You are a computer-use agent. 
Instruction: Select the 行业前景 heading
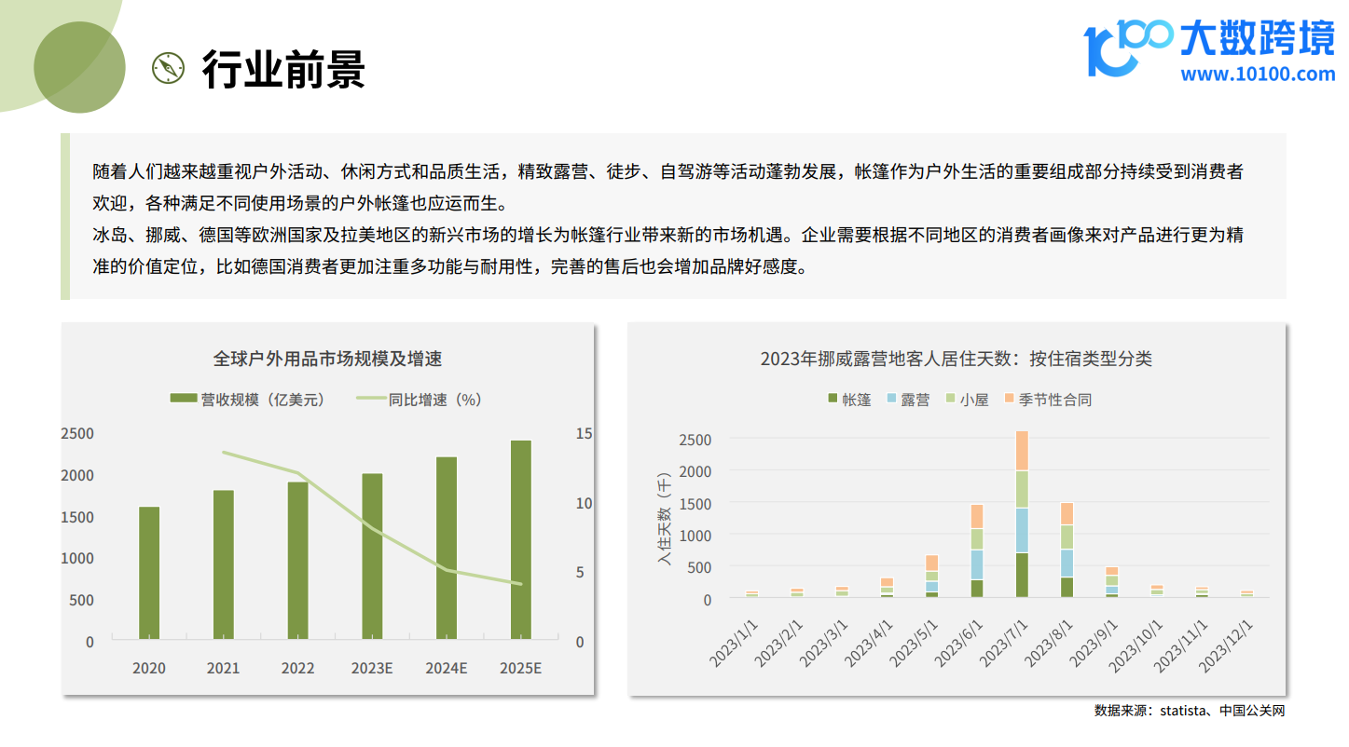283,70
